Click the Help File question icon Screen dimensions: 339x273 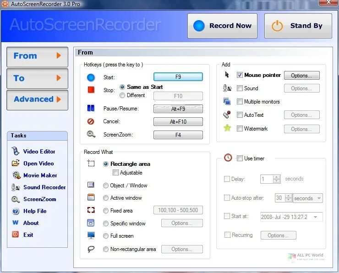point(16,211)
